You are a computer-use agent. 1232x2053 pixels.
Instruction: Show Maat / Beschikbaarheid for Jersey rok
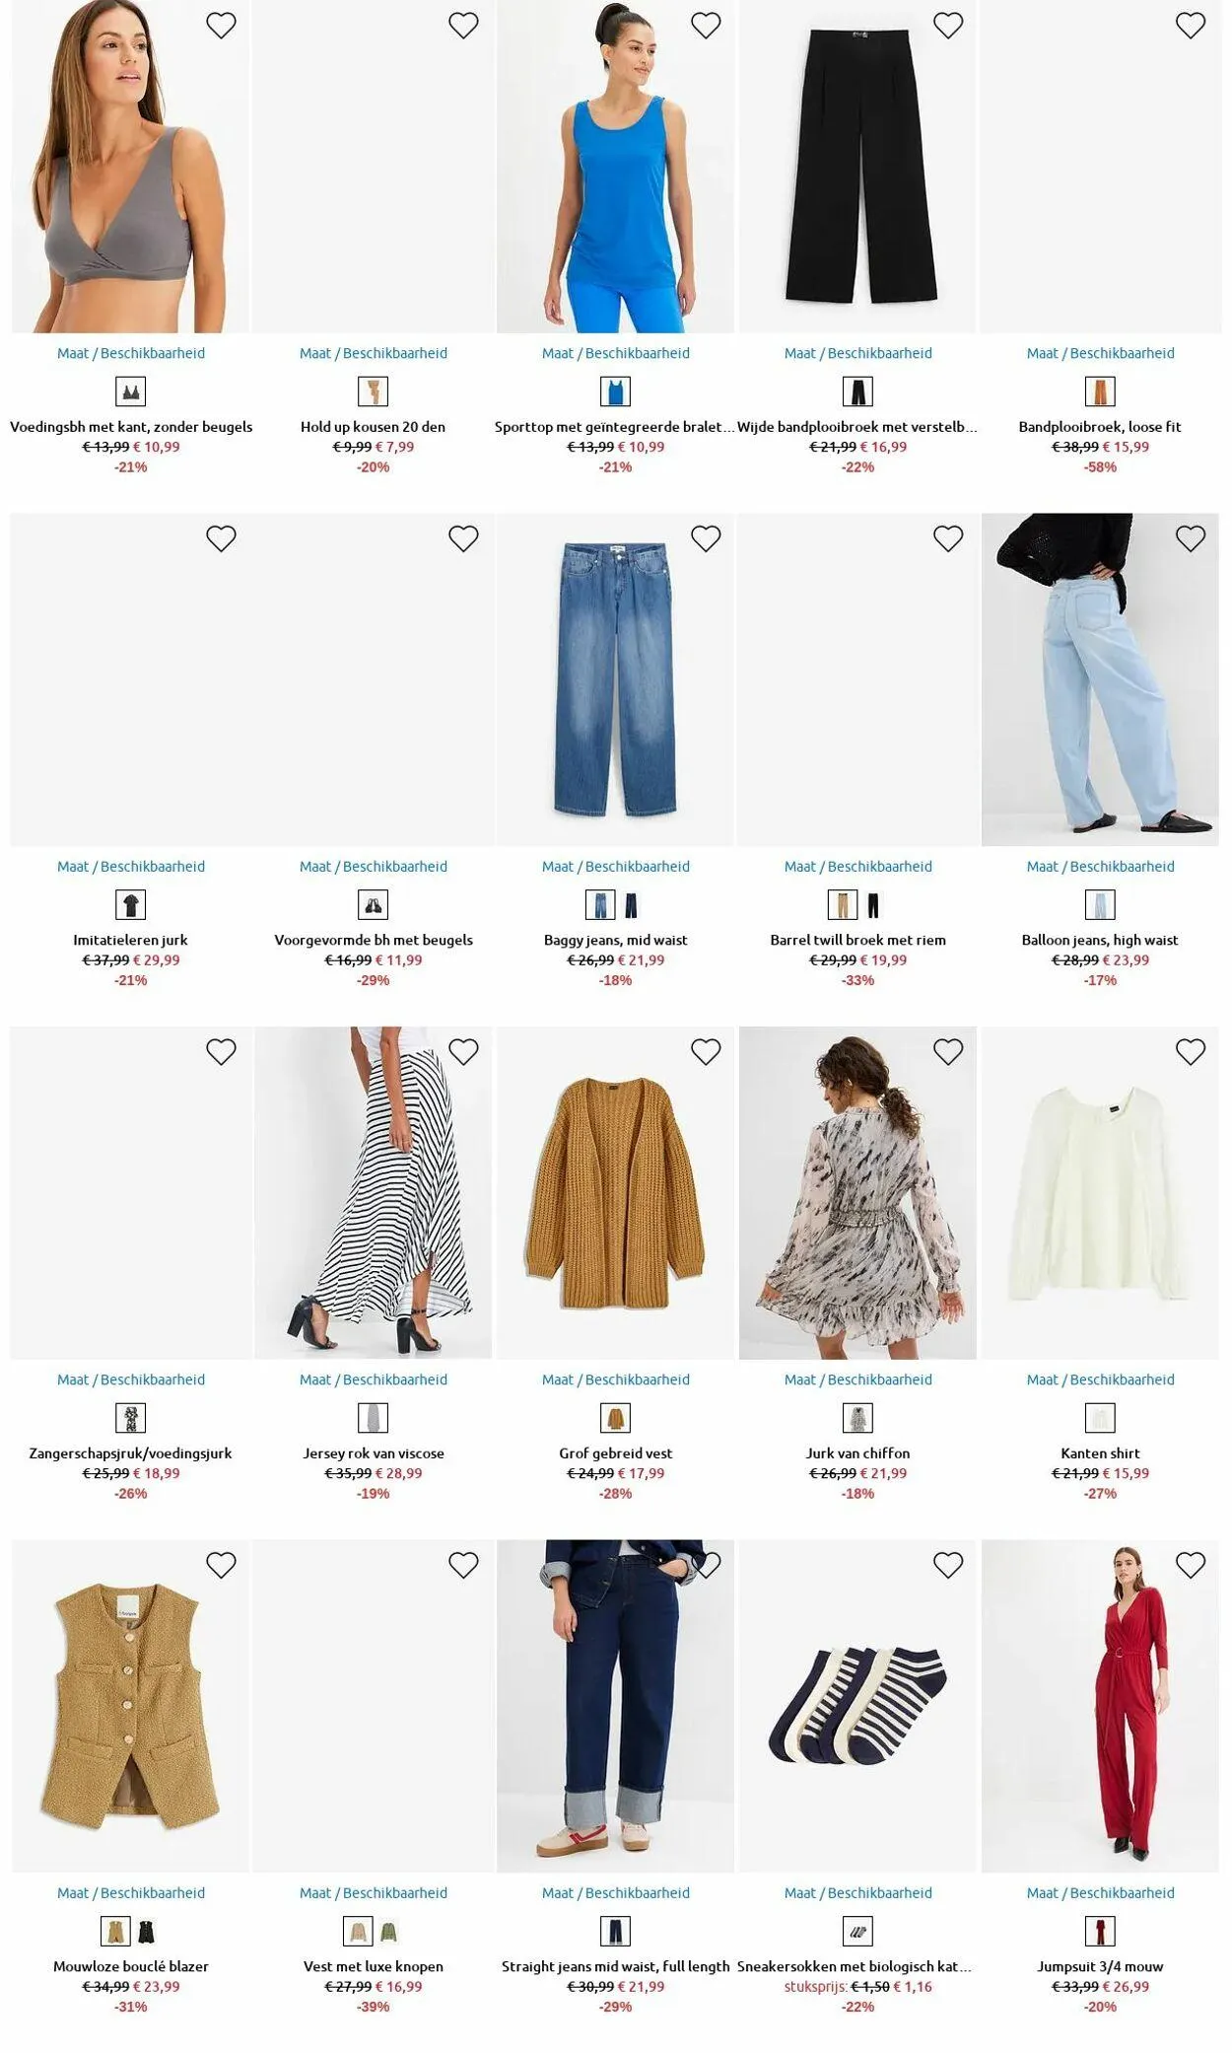(374, 1380)
